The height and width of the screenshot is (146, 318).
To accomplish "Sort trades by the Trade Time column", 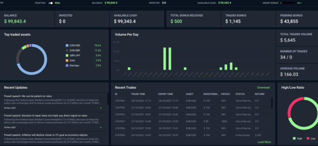I will 138,94.
